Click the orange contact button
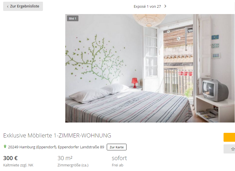235x171 pixels. click(x=229, y=137)
